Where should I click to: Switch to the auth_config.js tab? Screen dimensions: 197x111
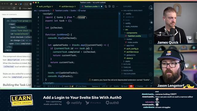click(x=45, y=6)
